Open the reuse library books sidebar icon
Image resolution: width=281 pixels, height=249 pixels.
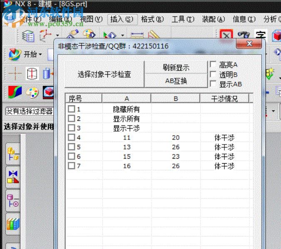coord(13,224)
